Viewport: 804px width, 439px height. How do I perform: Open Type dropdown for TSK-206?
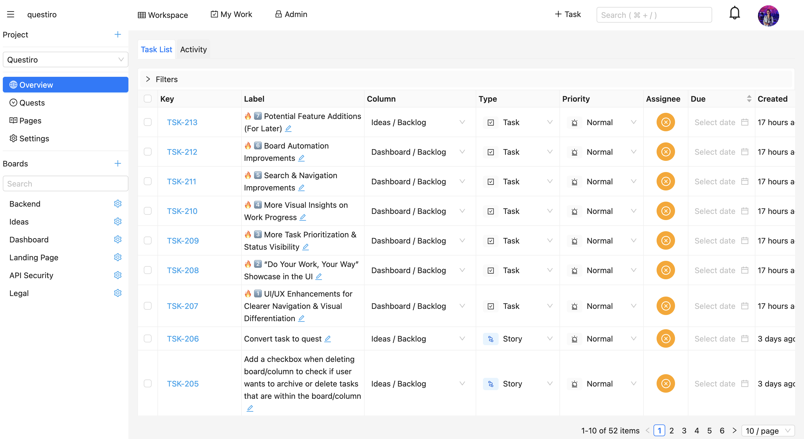[518, 338]
